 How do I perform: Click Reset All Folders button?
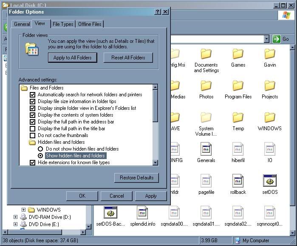pos(128,58)
